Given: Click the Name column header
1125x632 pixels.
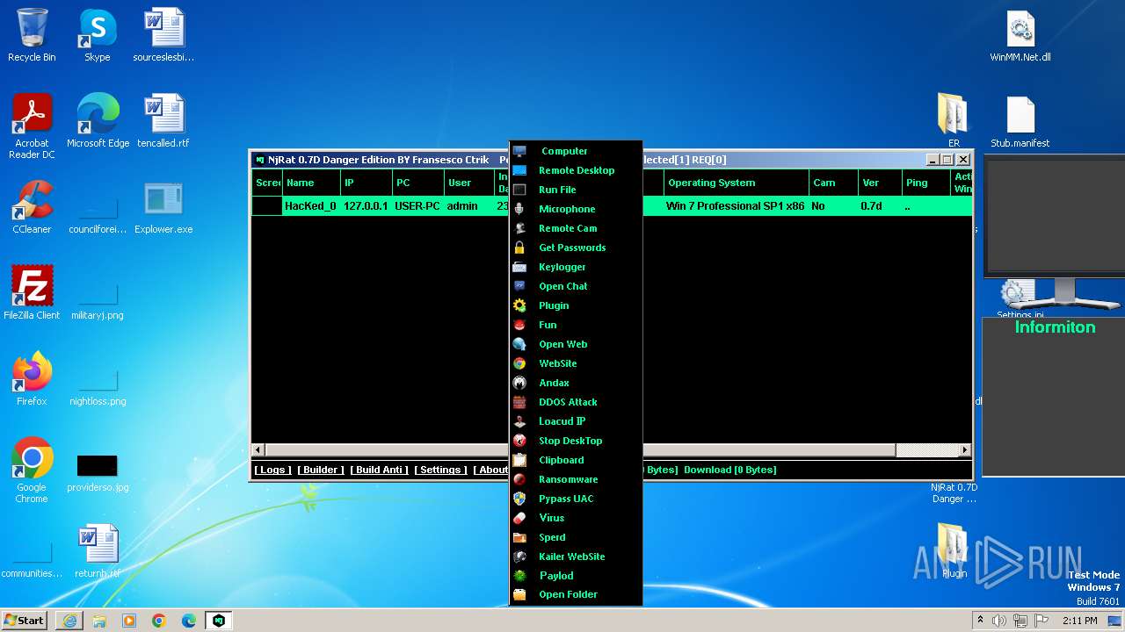Looking at the screenshot, I should (311, 183).
